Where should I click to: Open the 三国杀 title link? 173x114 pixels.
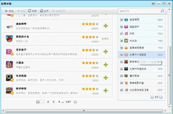click(20, 63)
